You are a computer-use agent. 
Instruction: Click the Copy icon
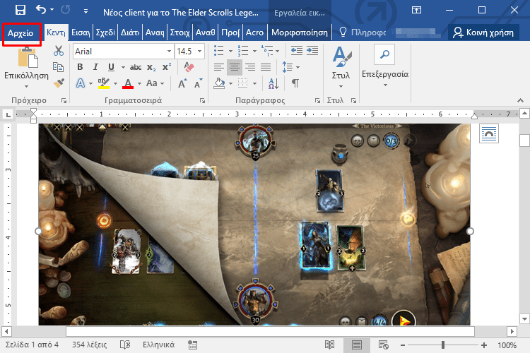pos(59,67)
